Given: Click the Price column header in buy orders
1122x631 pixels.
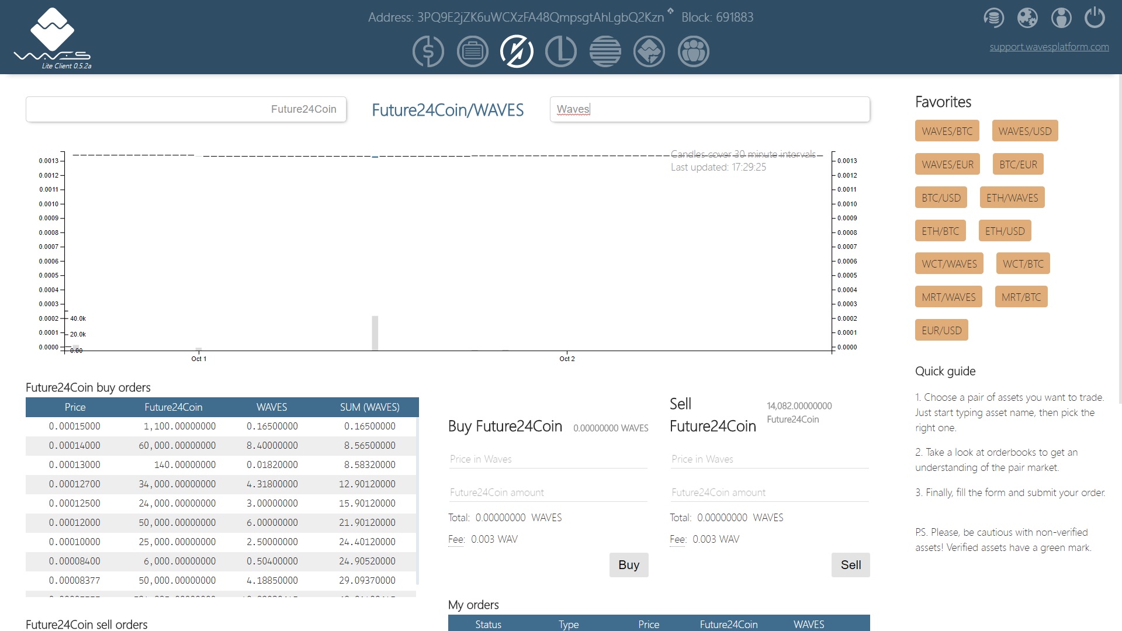Looking at the screenshot, I should pyautogui.click(x=75, y=407).
